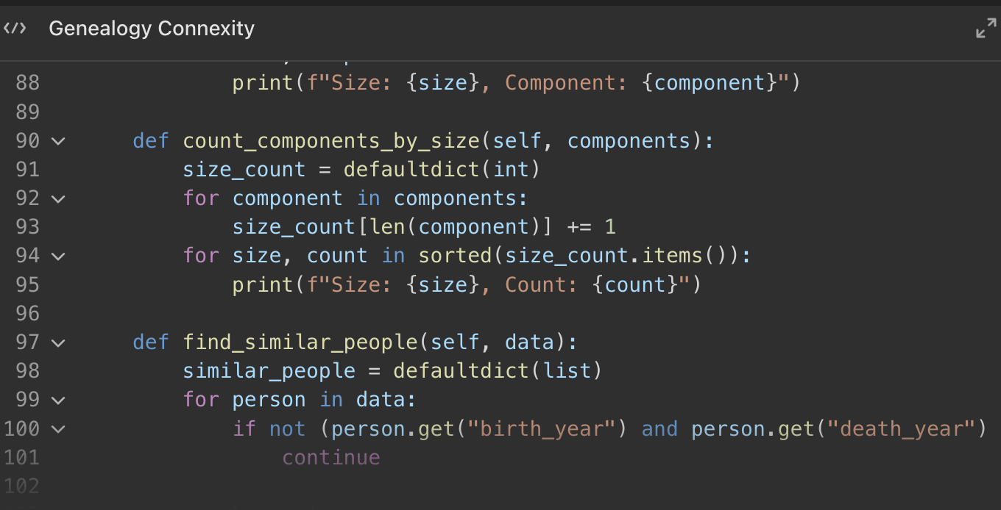
Task: Click the similar_people variable on line 98
Action: pyautogui.click(x=269, y=371)
